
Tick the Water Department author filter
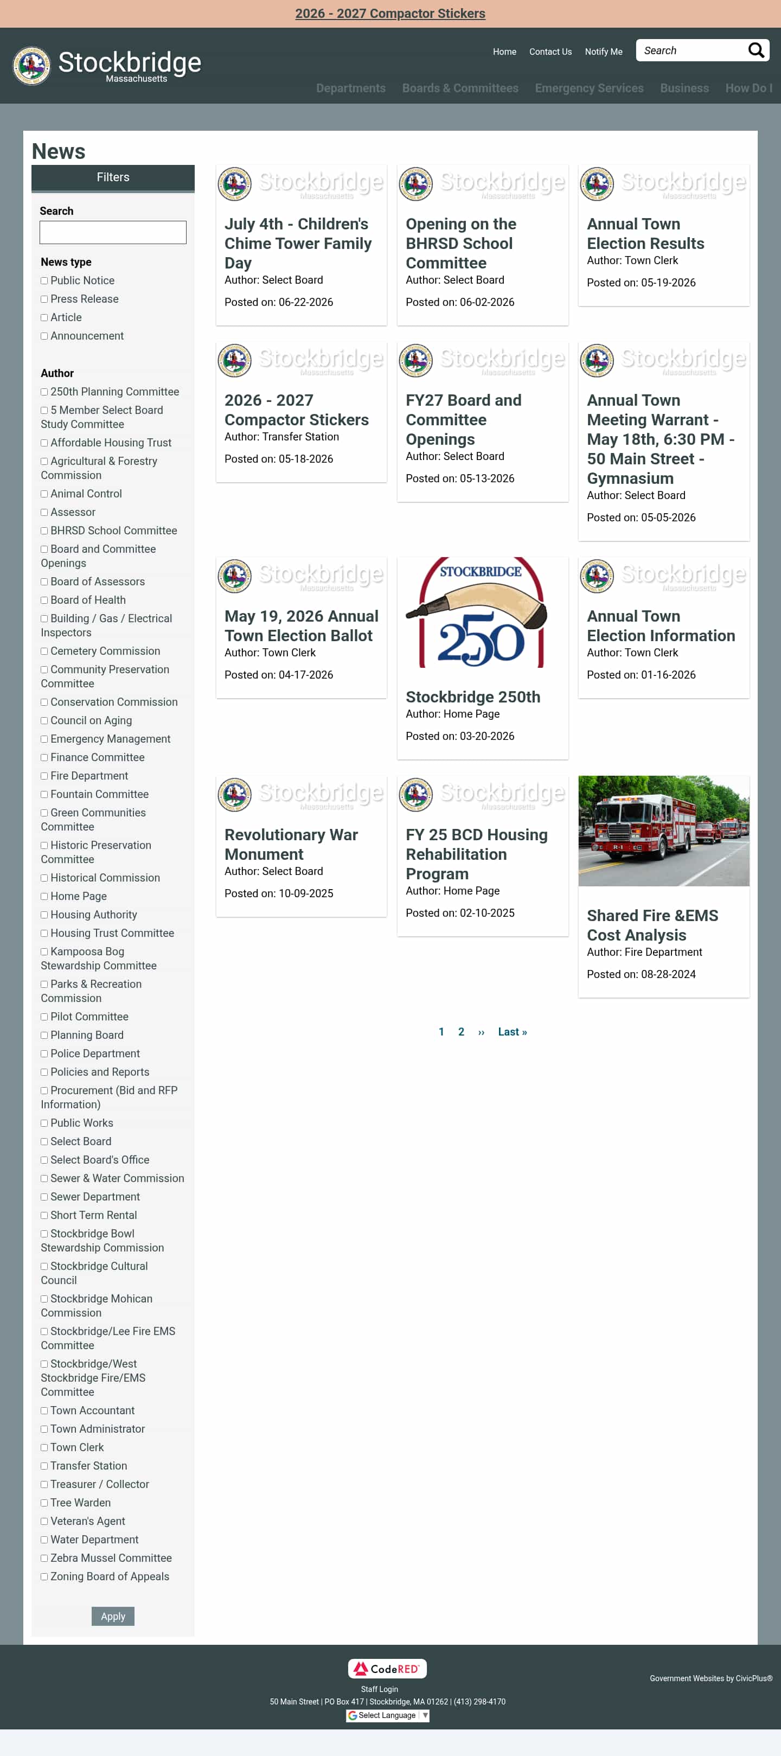coord(44,1540)
